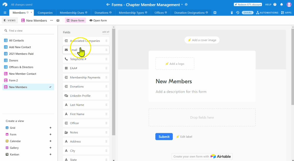Open the Officers & Directors view

28,67
